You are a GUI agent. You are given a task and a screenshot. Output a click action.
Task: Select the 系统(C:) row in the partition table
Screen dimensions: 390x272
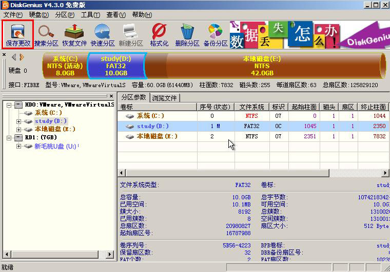[253, 116]
